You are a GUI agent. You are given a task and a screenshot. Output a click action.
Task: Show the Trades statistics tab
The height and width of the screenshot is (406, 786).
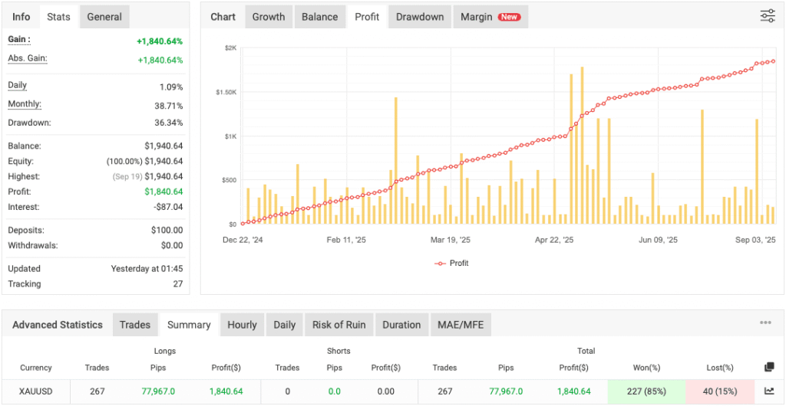click(x=135, y=325)
